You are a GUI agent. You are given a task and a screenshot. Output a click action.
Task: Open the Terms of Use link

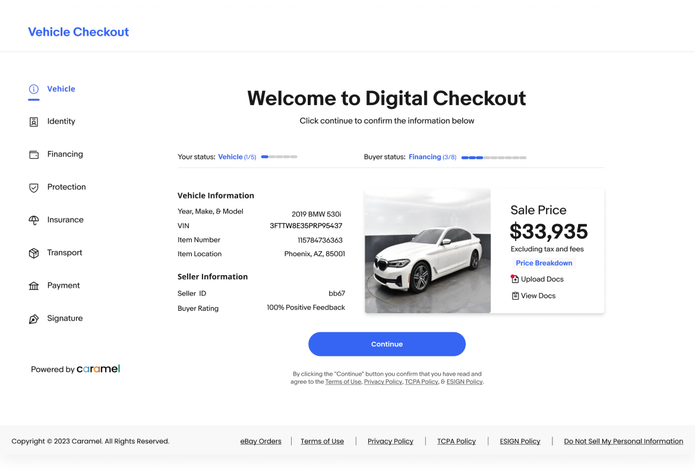322,441
